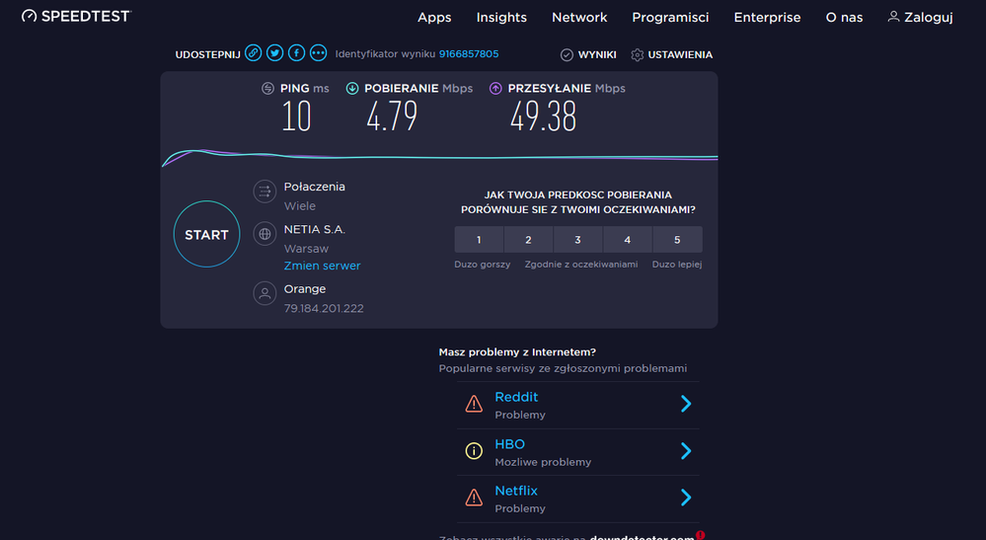The width and height of the screenshot is (986, 540).
Task: Open Ustawienia settings
Action: [x=672, y=55]
